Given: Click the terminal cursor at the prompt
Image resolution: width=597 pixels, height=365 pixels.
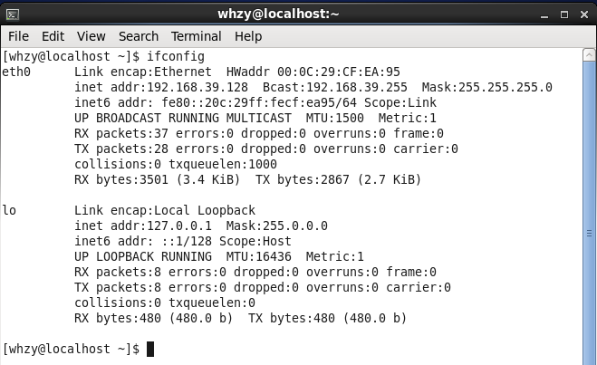Looking at the screenshot, I should (150, 349).
